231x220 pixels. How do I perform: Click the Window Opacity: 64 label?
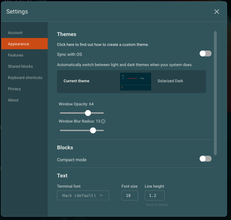[x=76, y=104]
